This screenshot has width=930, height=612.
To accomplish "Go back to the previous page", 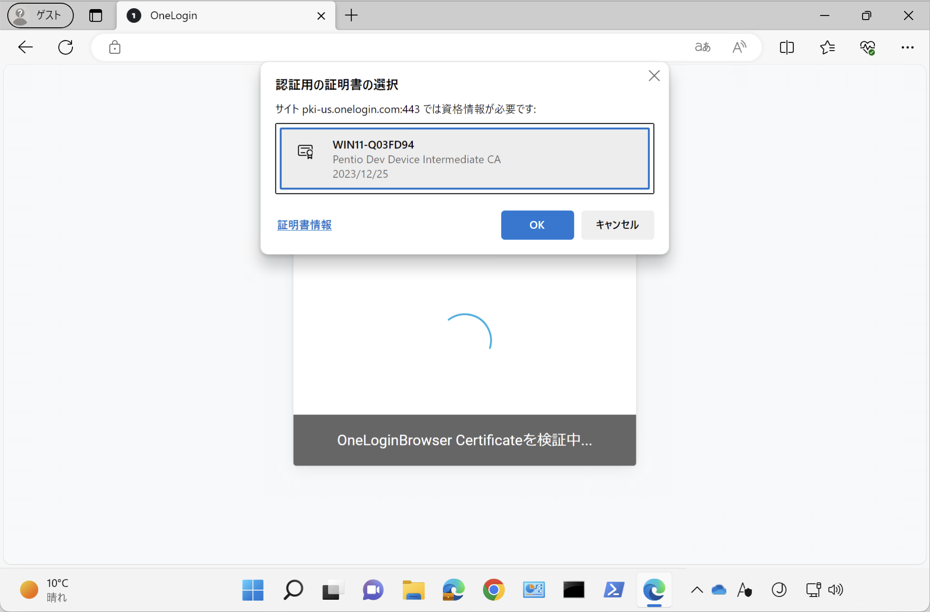I will click(x=25, y=47).
